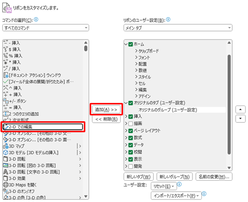This screenshot has width=248, height=202.
Task: Open the メイン タブ dropdown
Action: (x=178, y=28)
